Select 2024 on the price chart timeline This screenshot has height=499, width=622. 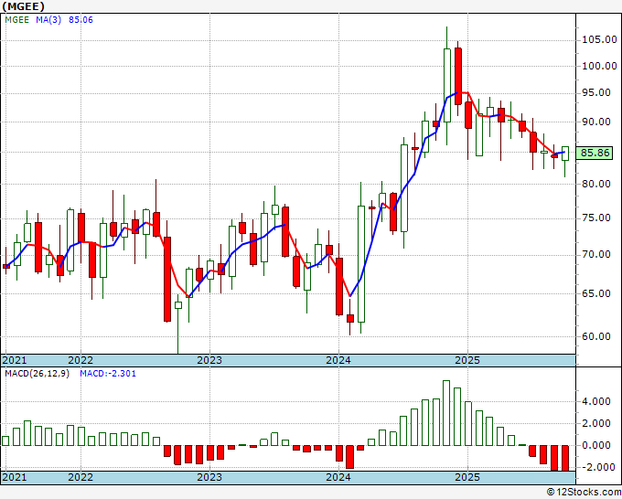(x=338, y=360)
